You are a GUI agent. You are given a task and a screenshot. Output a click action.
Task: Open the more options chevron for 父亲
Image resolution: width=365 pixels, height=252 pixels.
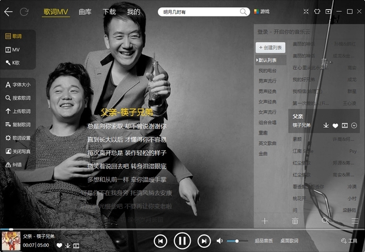pos(354,125)
